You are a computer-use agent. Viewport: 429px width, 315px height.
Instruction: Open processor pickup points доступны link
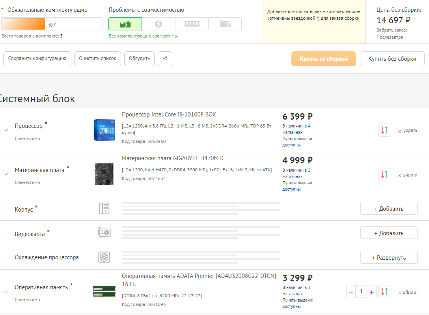point(291,145)
